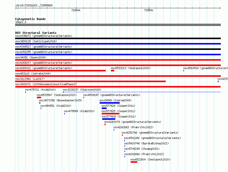
Task: Click the nsv483119 (Iafrate2004) label
Action: click(33, 73)
